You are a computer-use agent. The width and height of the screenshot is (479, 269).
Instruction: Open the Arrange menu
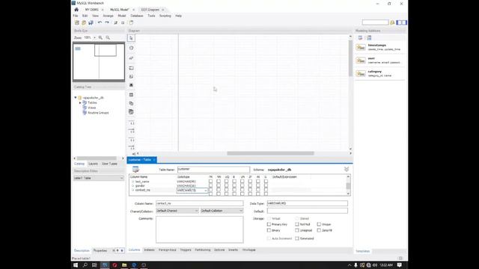pos(108,16)
